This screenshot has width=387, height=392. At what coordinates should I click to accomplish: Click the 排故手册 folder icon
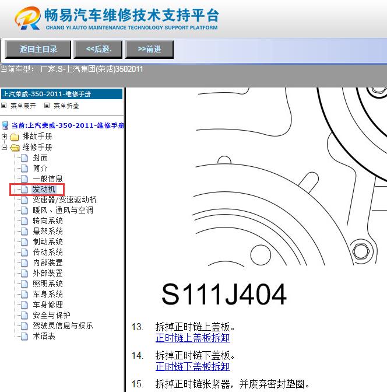click(x=15, y=136)
